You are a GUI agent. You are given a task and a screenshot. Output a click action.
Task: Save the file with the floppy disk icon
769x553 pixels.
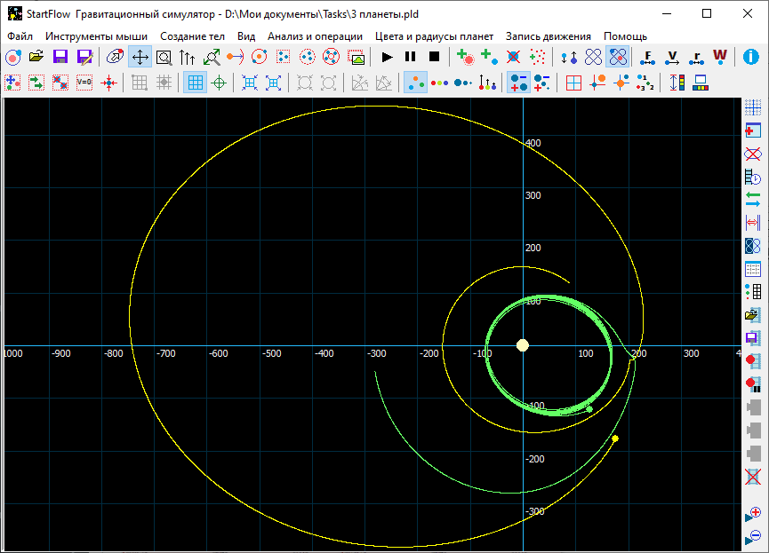point(60,58)
